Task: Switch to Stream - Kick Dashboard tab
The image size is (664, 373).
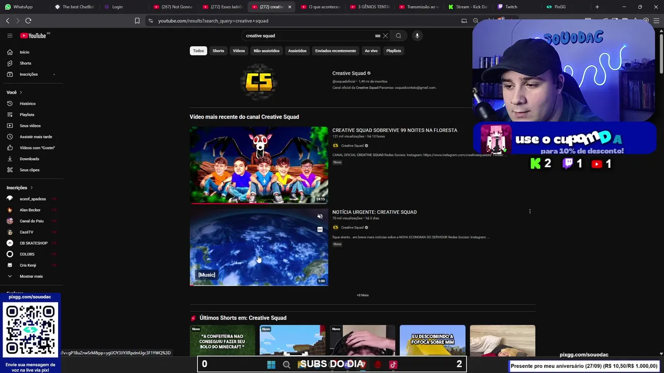Action: pos(469,7)
